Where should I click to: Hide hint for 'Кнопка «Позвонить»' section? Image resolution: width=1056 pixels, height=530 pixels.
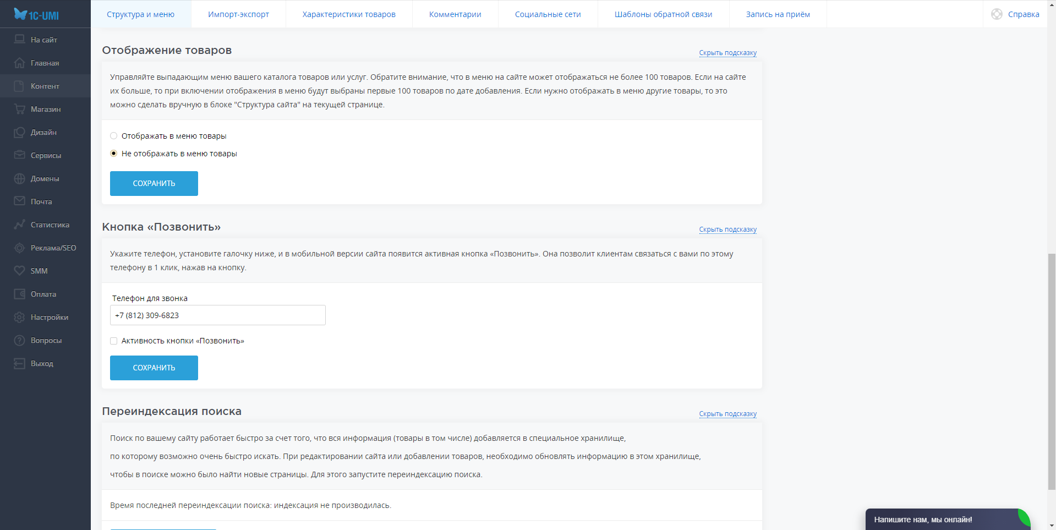tap(727, 230)
